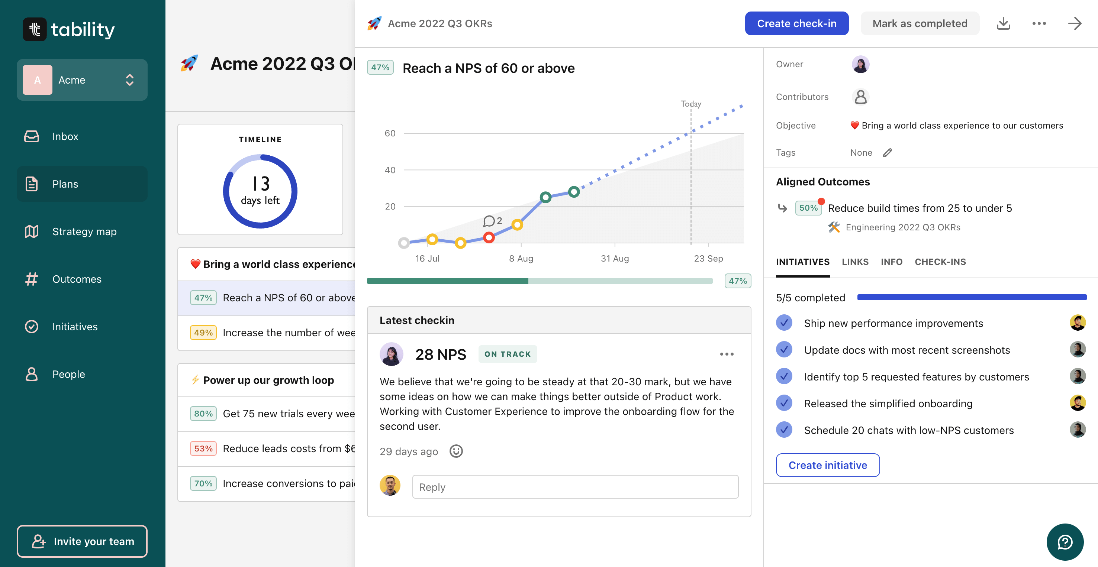Switch to the LINKS tab
Viewport: 1098px width, 567px height.
[854, 262]
